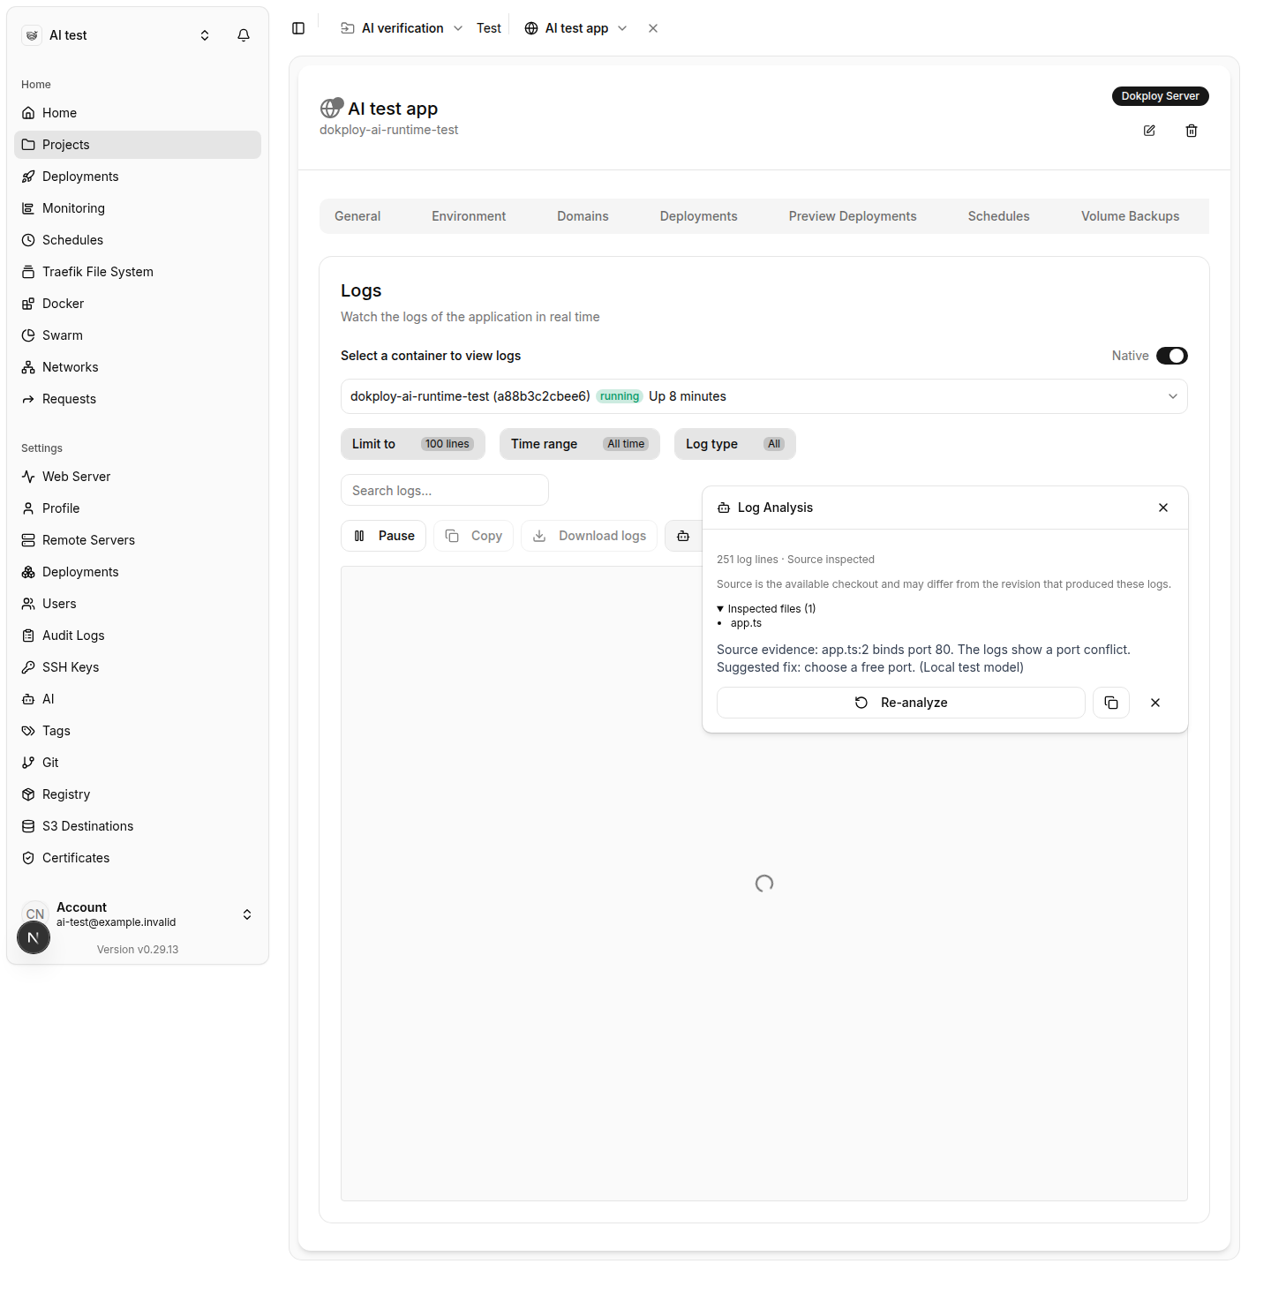The image size is (1271, 1309).
Task: Pause the live log stream
Action: pyautogui.click(x=384, y=536)
